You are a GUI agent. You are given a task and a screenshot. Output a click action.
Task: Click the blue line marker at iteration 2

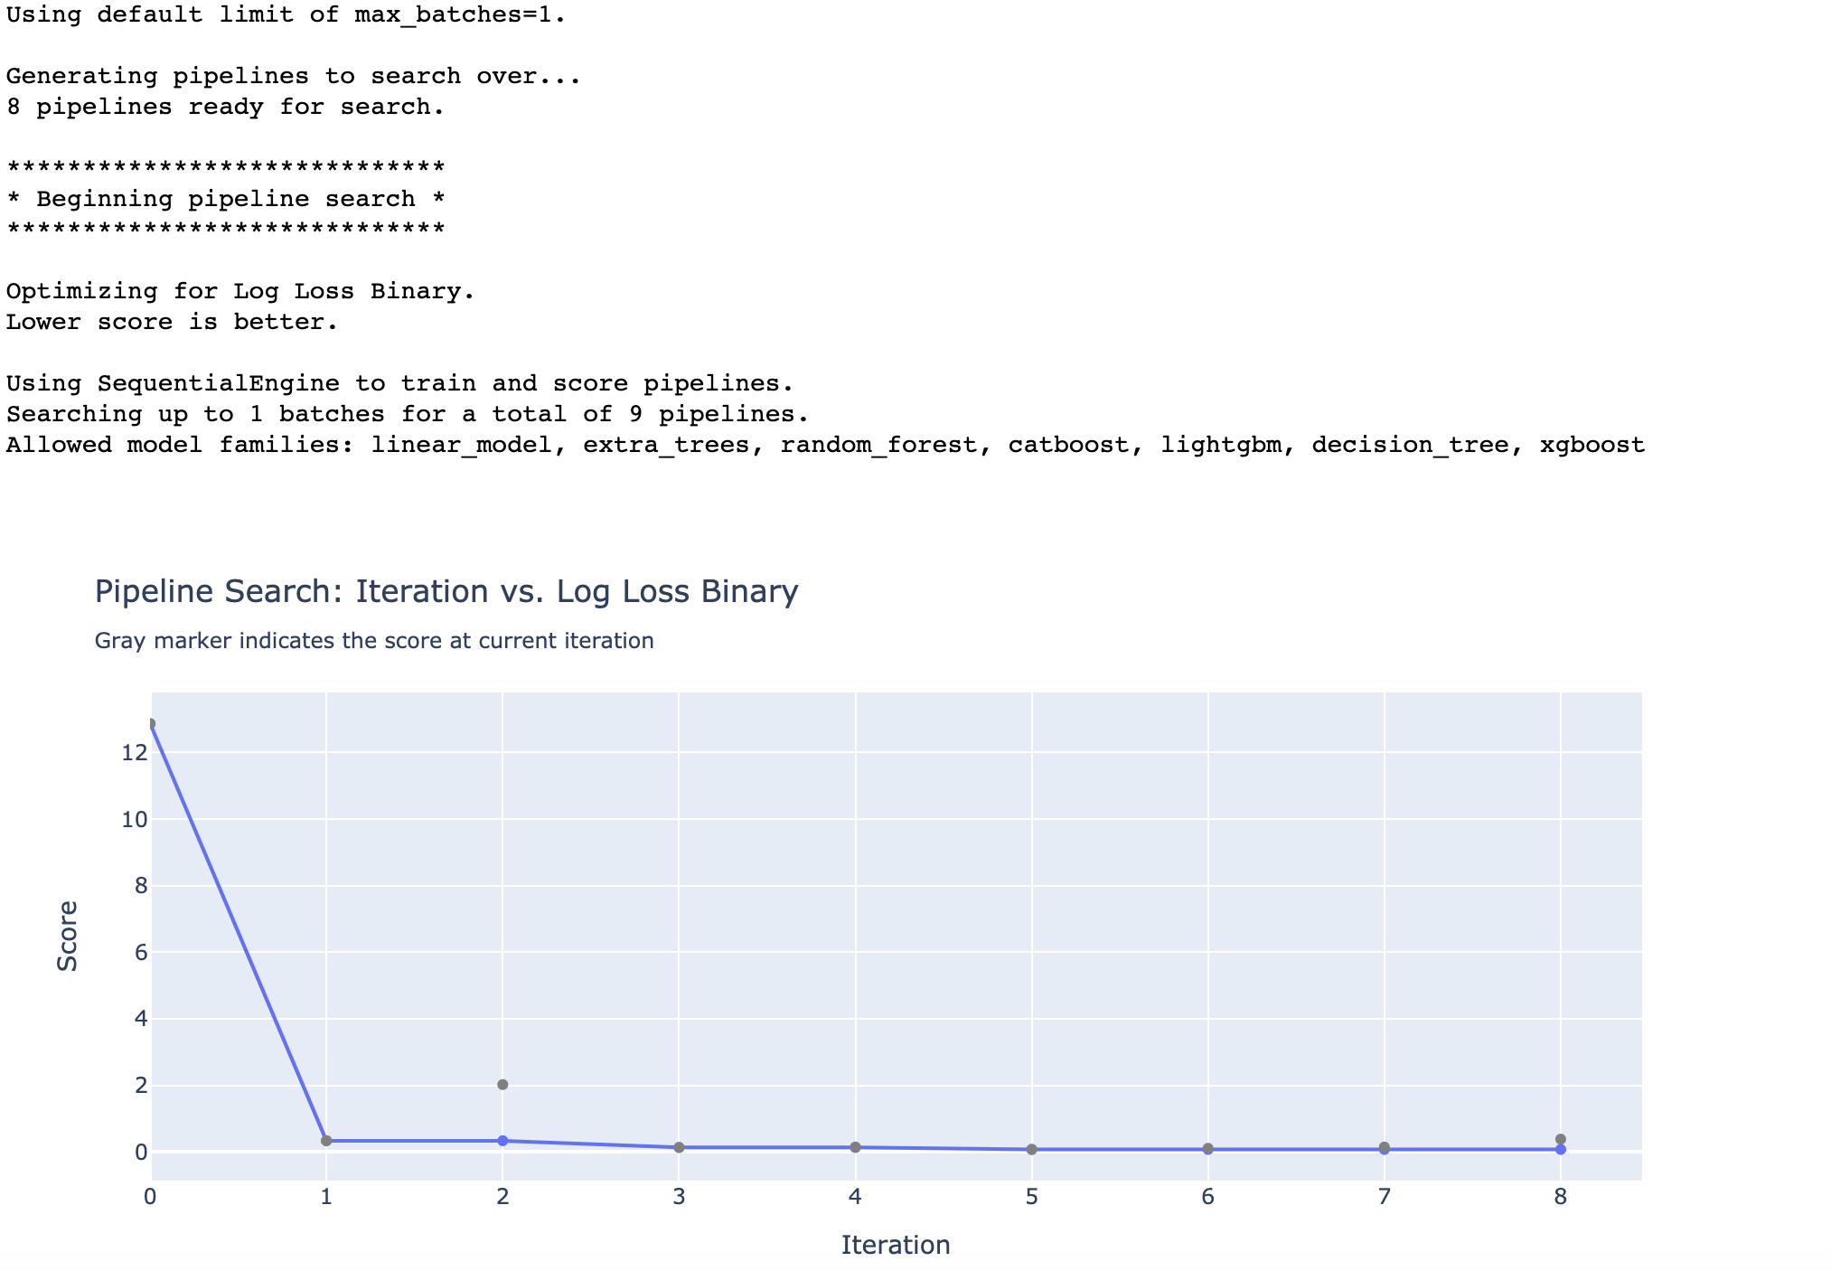point(502,1141)
